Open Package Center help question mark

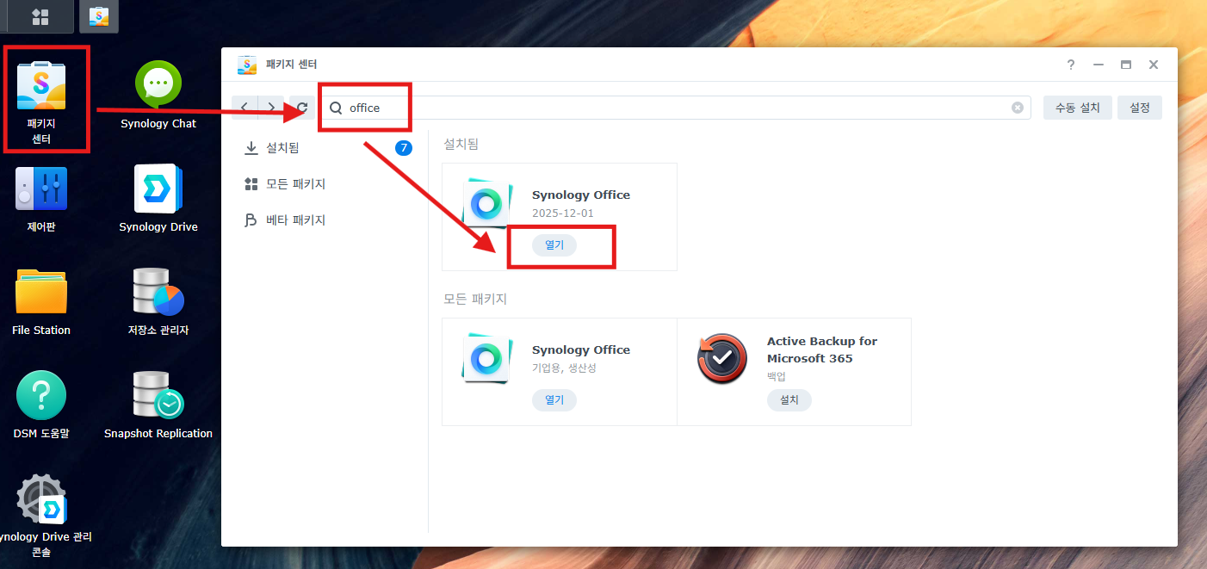(x=1071, y=65)
